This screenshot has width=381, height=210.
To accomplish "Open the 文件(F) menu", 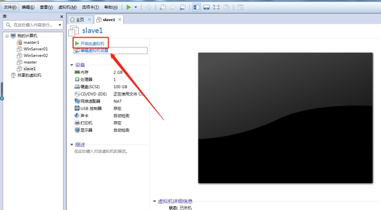I will point(10,7).
